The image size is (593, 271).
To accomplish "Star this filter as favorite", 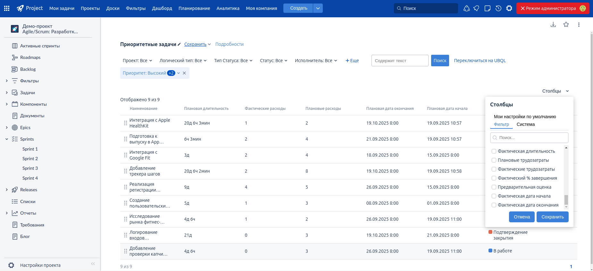I will pos(566,25).
